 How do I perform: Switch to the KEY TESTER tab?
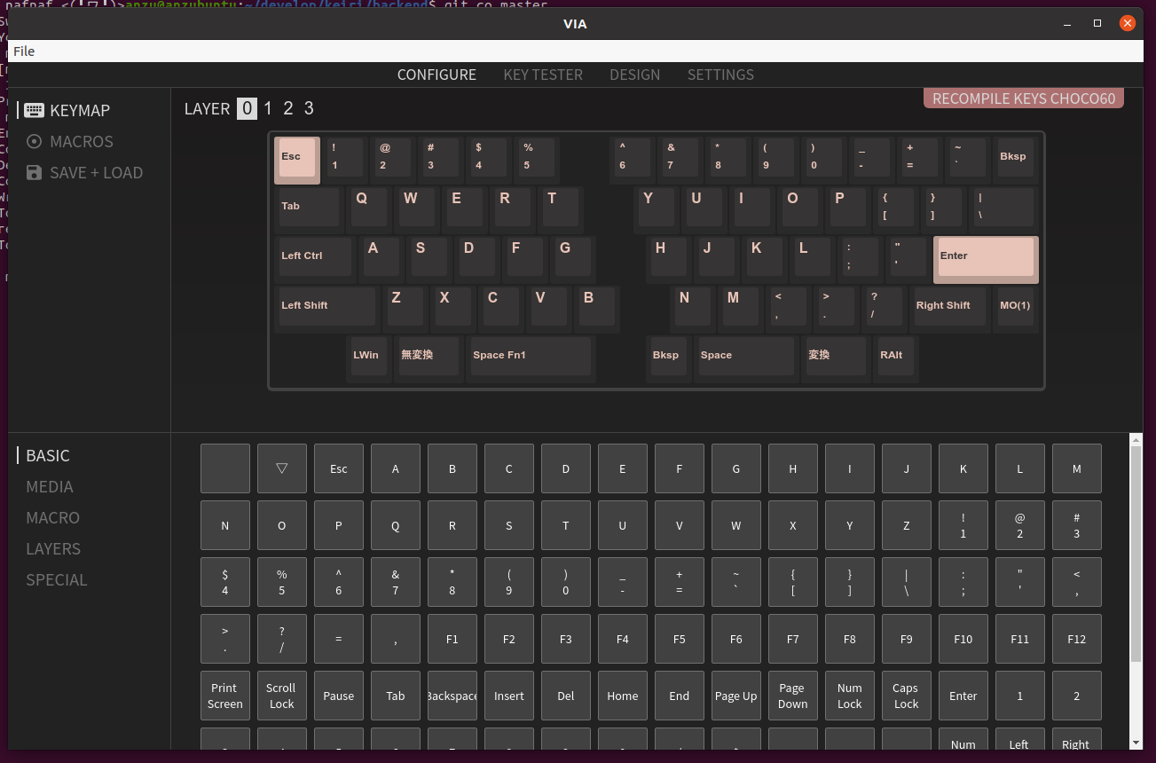(543, 75)
